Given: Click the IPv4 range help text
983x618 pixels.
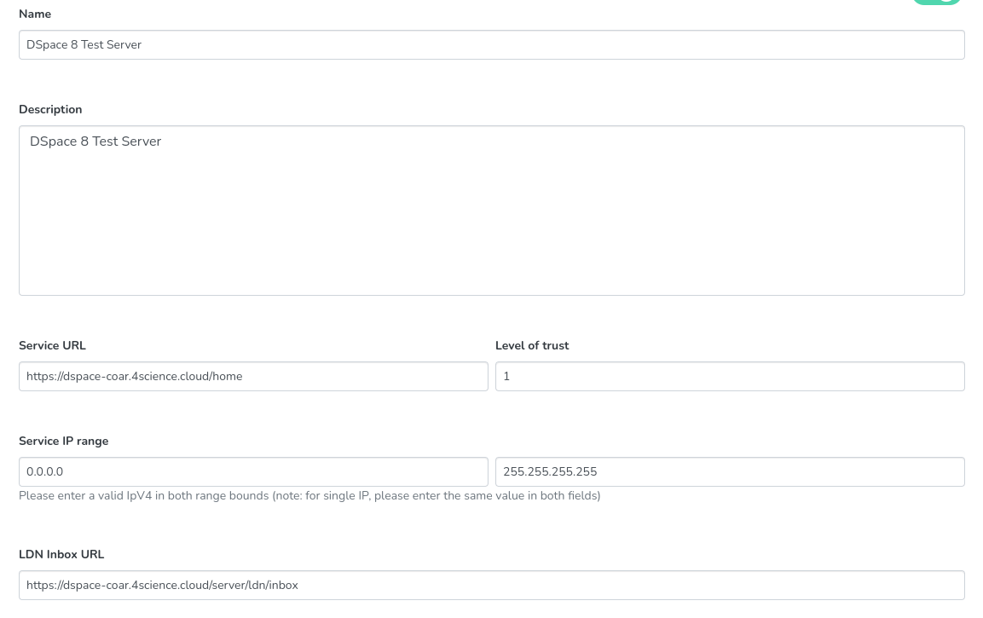Looking at the screenshot, I should tap(309, 496).
